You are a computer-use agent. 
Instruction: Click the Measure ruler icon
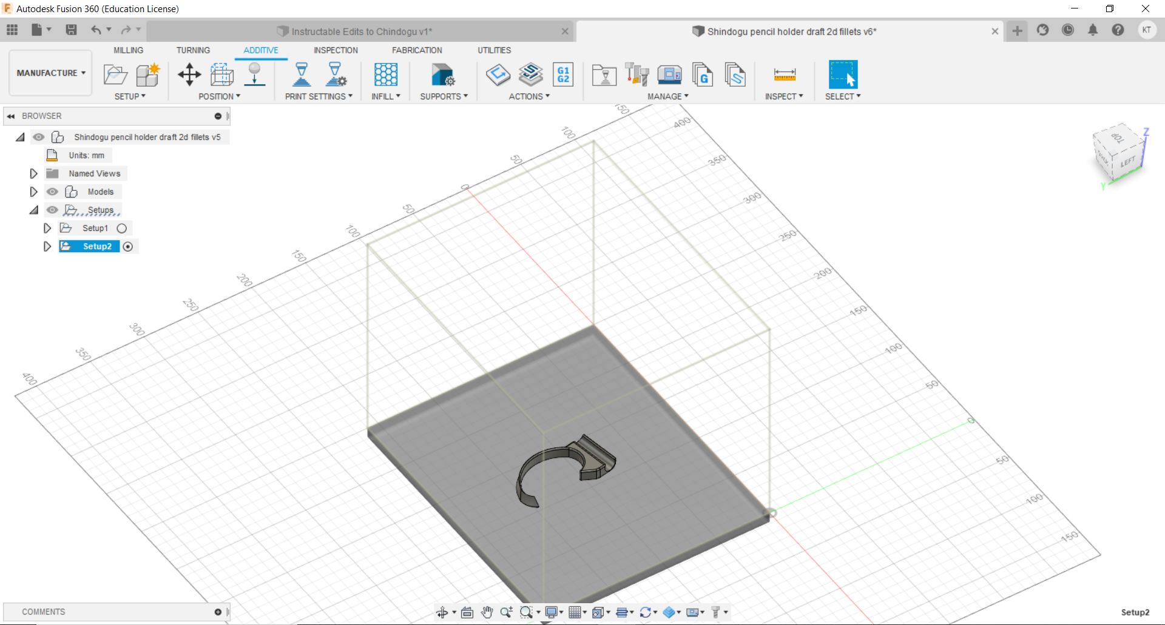(785, 75)
